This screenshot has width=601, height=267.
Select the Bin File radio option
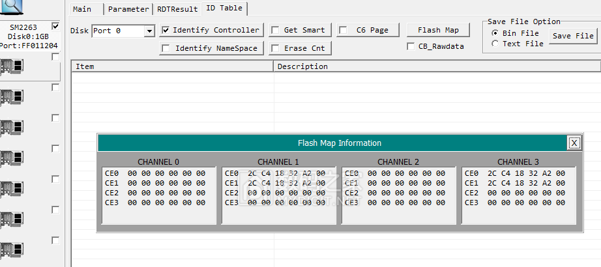[495, 33]
